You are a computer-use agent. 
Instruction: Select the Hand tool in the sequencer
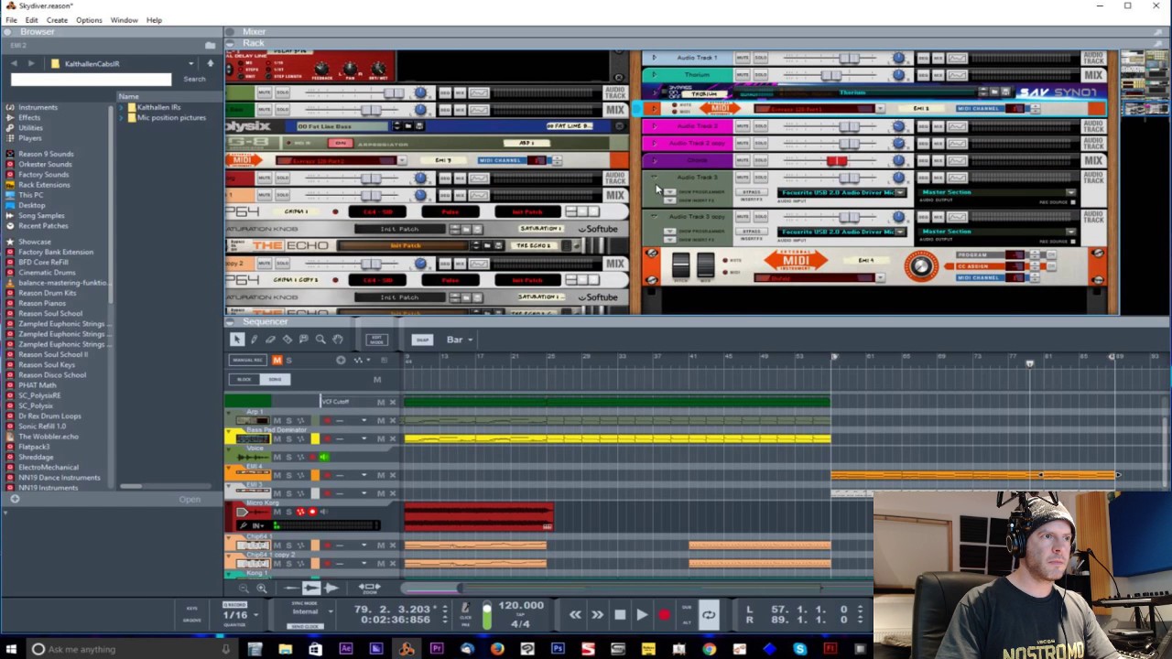click(x=337, y=340)
